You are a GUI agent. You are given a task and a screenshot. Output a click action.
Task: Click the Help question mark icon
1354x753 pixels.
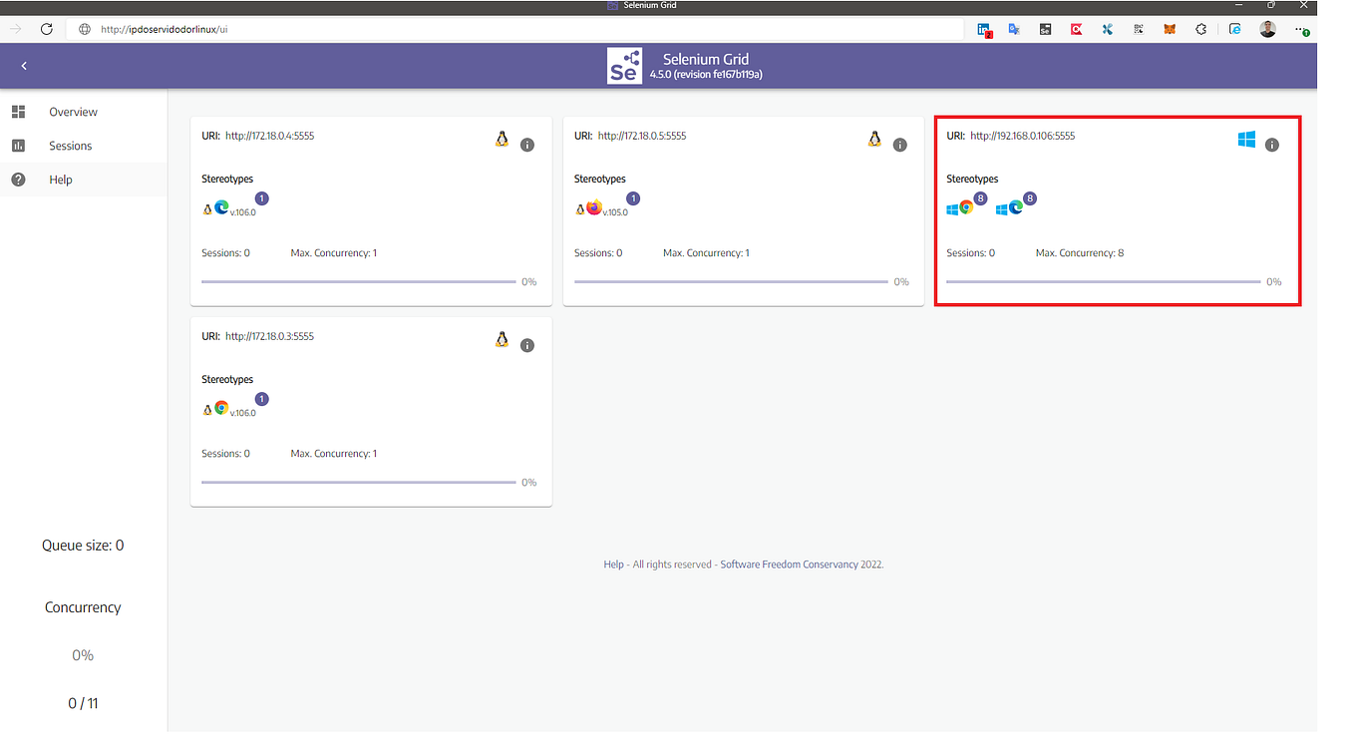[18, 180]
